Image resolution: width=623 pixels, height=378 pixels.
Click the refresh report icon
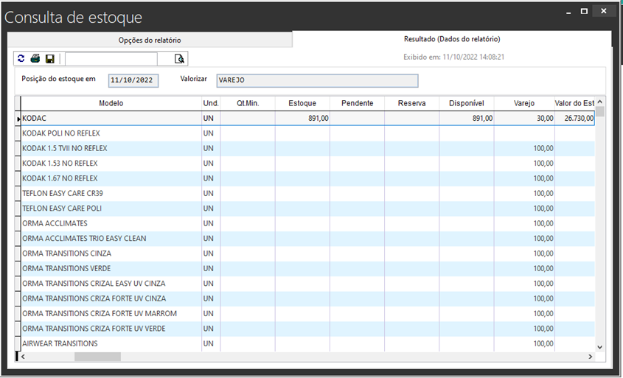(x=21, y=58)
